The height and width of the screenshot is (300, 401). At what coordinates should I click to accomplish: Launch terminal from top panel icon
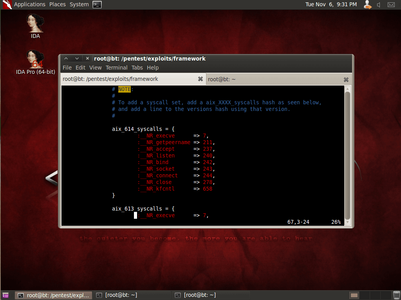97,5
